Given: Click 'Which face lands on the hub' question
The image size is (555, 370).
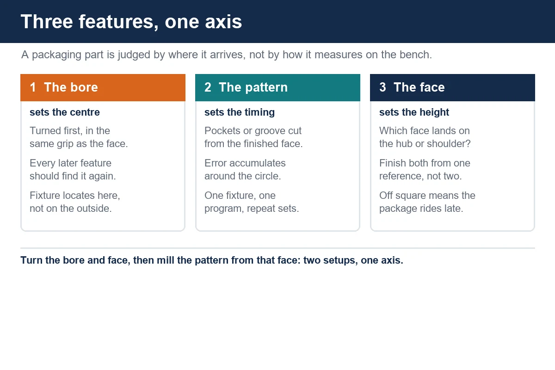Looking at the screenshot, I should point(425,137).
